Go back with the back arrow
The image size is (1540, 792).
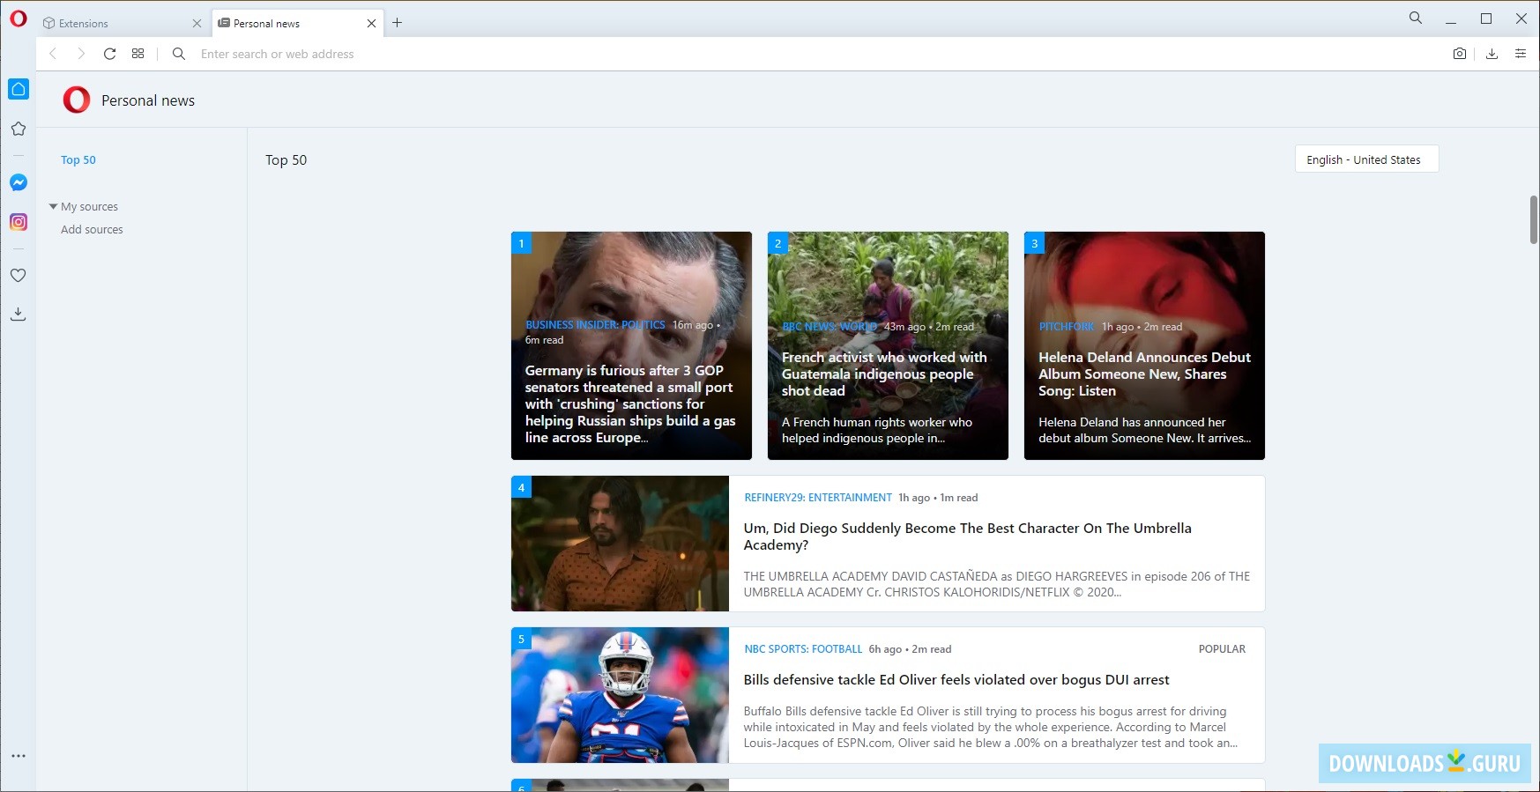click(53, 54)
